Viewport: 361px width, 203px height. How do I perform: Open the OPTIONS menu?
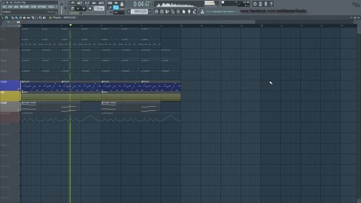[x=42, y=7]
